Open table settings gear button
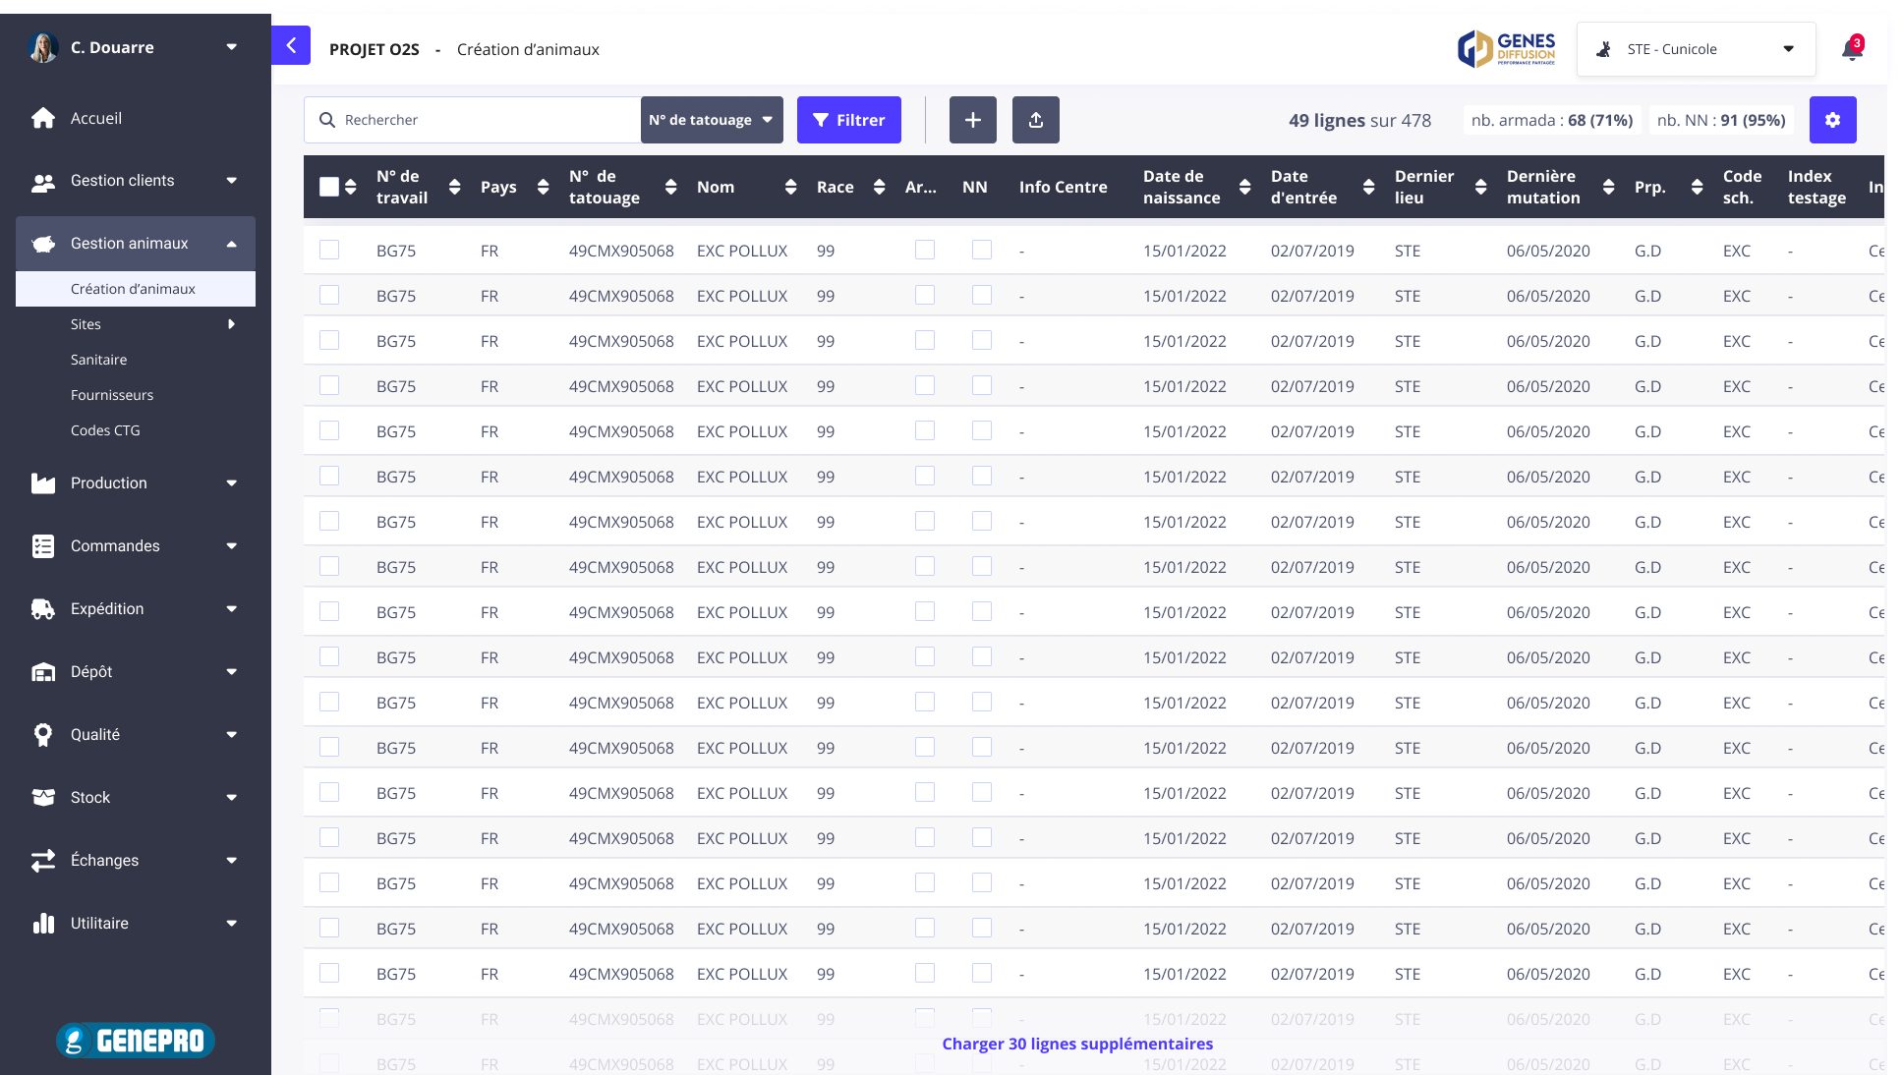The width and height of the screenshot is (1903, 1075). 1832,120
